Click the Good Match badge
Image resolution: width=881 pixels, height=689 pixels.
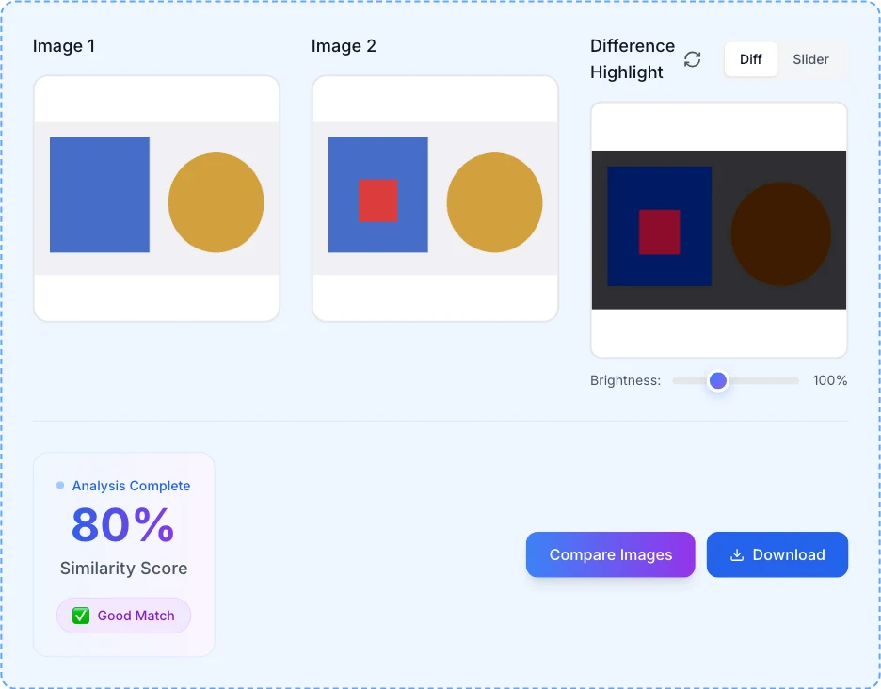click(x=123, y=616)
